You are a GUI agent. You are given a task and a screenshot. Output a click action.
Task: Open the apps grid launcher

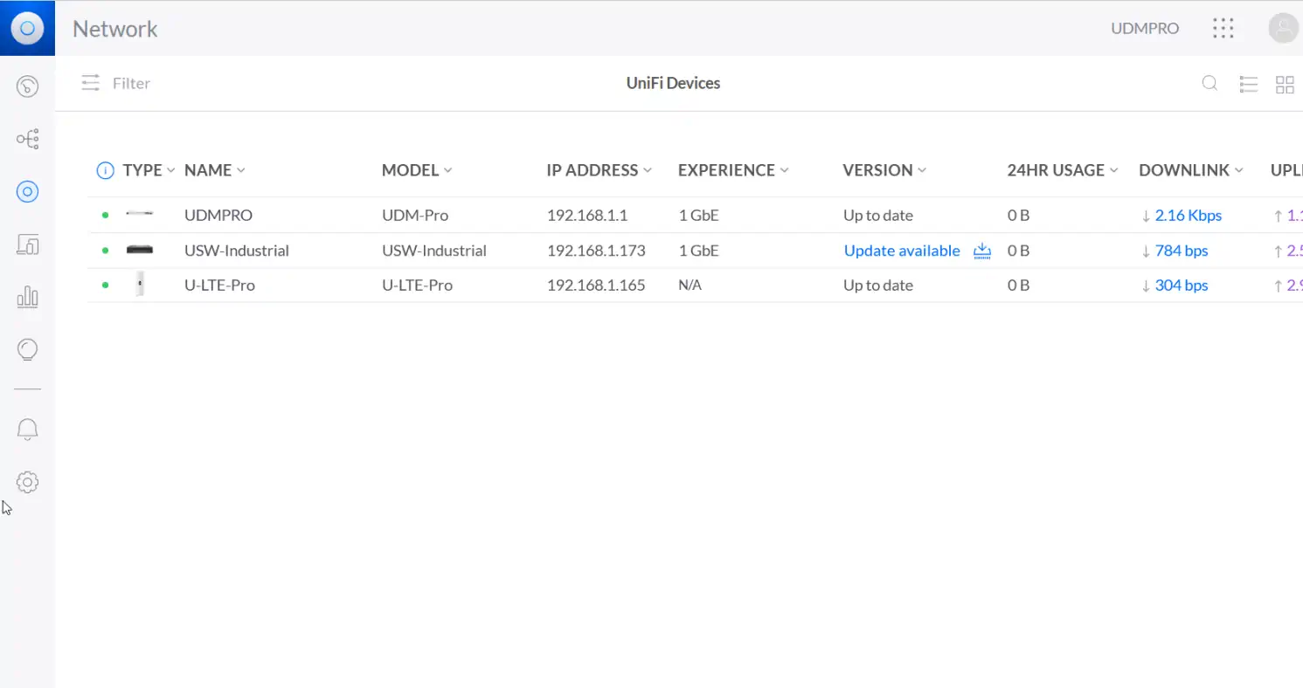(x=1223, y=28)
